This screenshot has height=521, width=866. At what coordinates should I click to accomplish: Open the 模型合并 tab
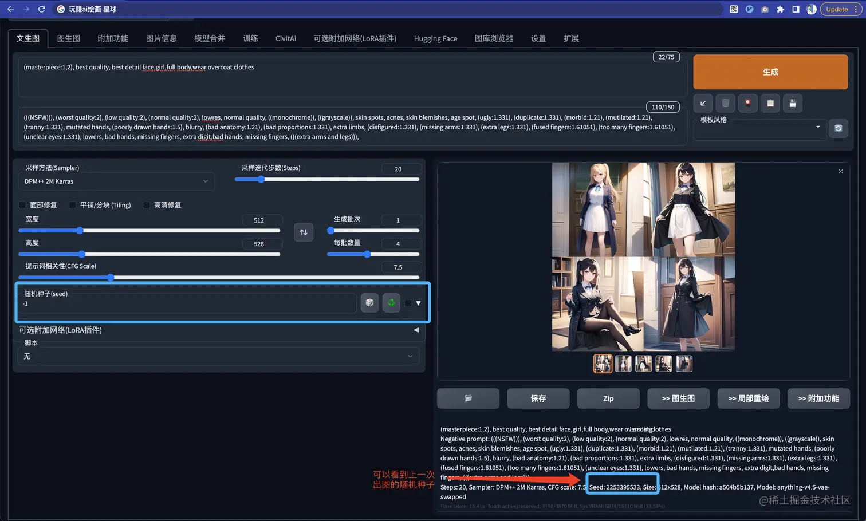pos(210,38)
